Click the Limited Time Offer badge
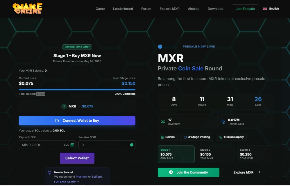The width and height of the screenshot is (290, 186). pos(77,47)
